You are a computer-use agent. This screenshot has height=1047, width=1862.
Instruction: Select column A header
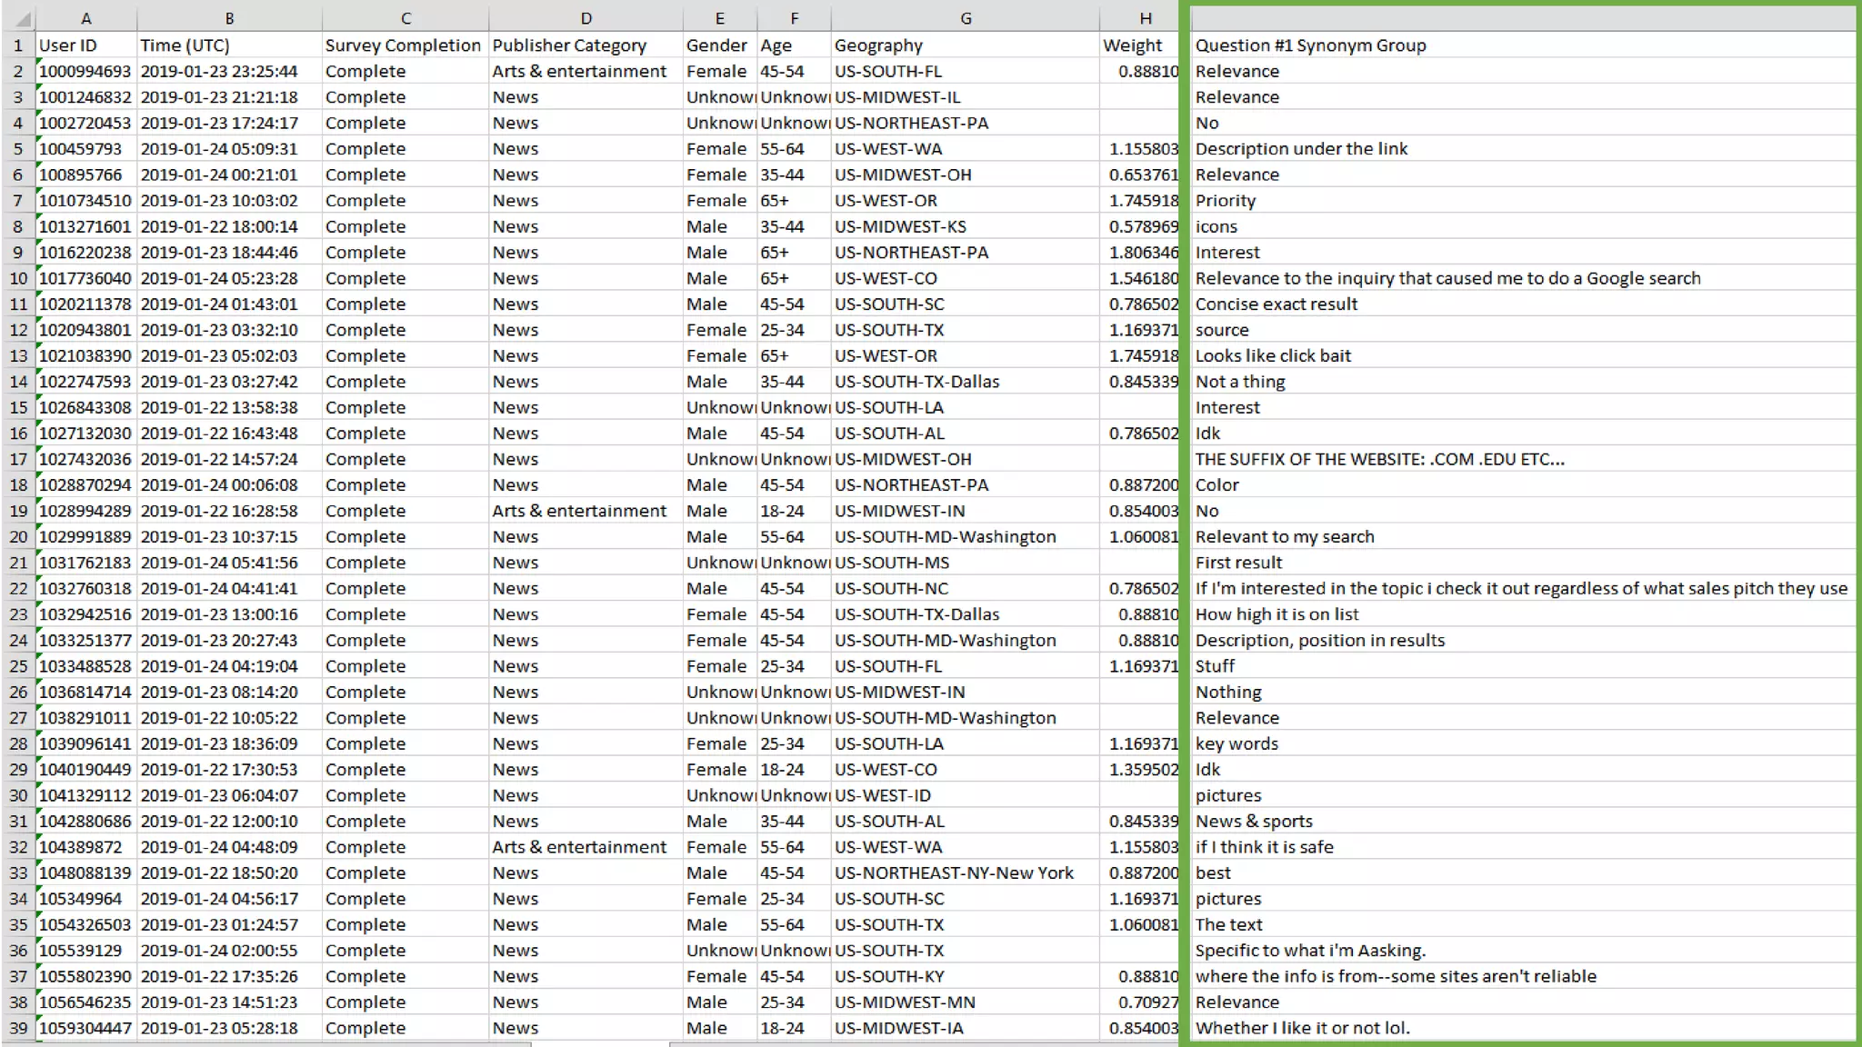click(85, 18)
